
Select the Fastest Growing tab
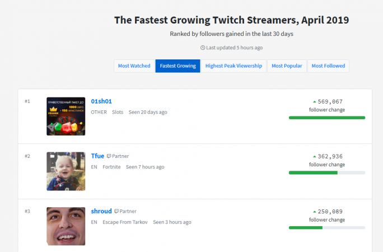[178, 66]
